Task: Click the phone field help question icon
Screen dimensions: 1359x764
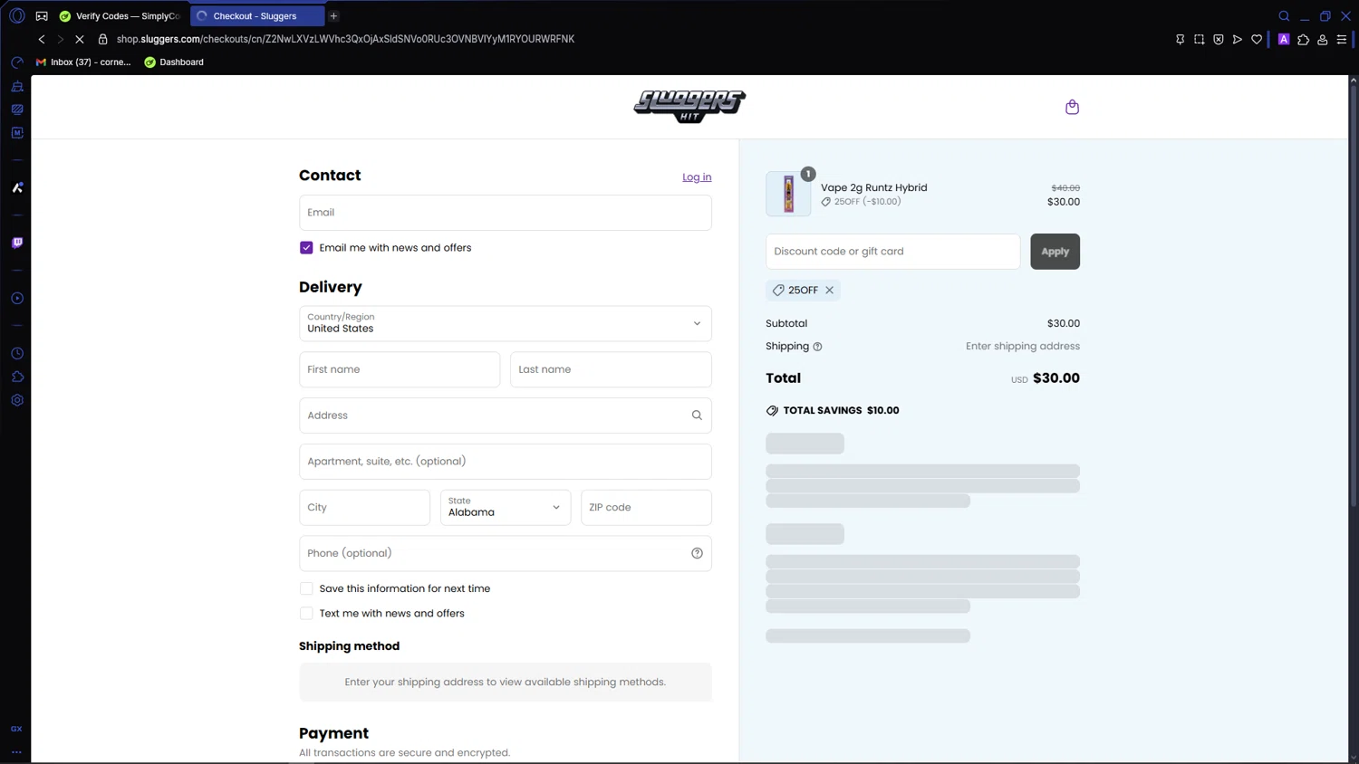Action: [x=697, y=553]
